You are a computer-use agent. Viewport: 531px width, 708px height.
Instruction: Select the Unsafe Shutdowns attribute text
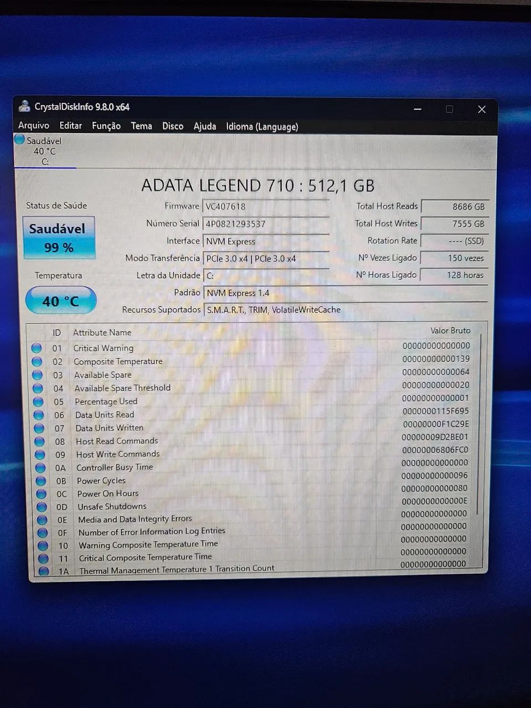pos(112,506)
